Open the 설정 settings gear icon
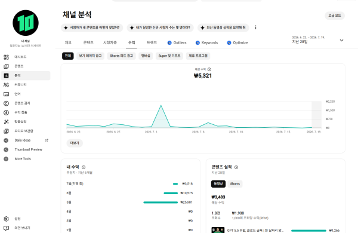Image resolution: width=358 pixels, height=233 pixels. tap(6, 219)
